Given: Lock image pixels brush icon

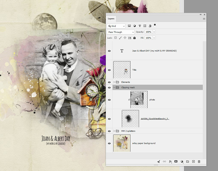Looking at the screenshot, I should (x=120, y=38).
